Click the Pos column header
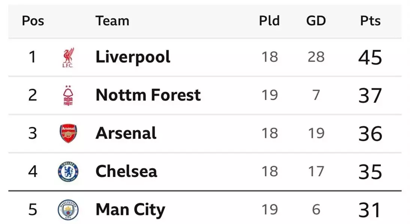This screenshot has width=410, height=224. [x=33, y=21]
